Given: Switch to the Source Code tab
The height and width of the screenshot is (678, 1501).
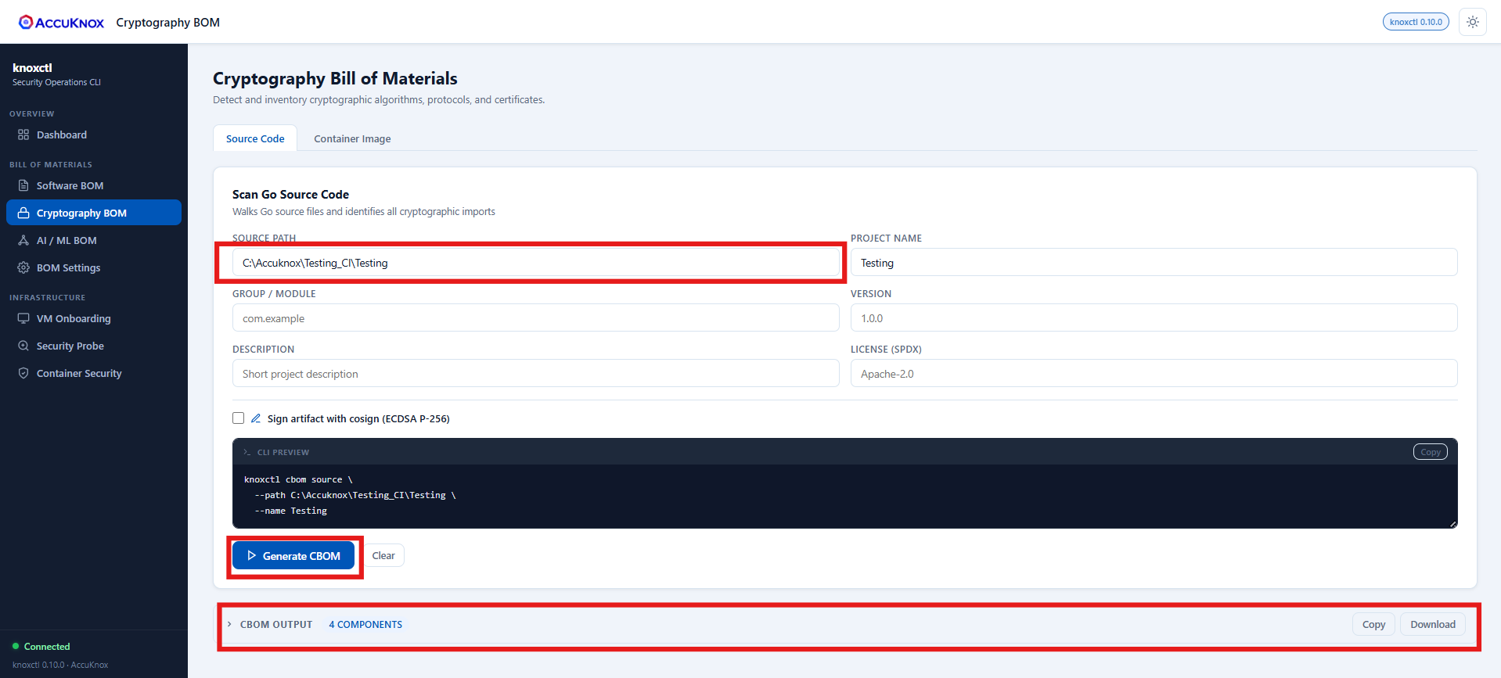Looking at the screenshot, I should (x=255, y=138).
